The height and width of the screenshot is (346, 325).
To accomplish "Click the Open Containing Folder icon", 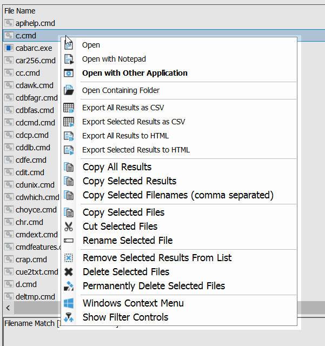I will click(69, 90).
